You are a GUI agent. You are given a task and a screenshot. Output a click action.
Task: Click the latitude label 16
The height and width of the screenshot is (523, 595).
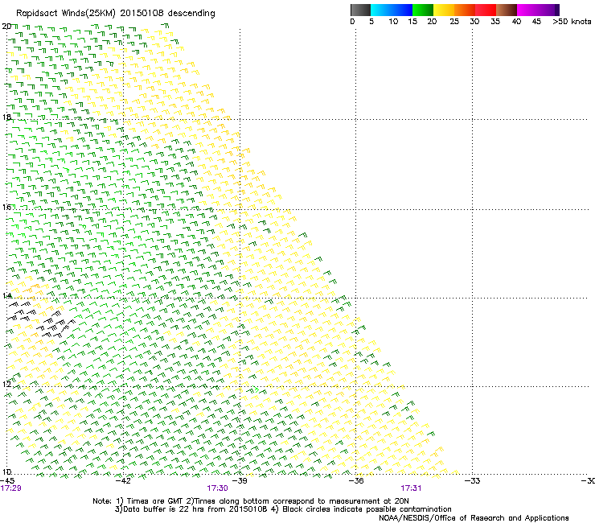(6, 207)
